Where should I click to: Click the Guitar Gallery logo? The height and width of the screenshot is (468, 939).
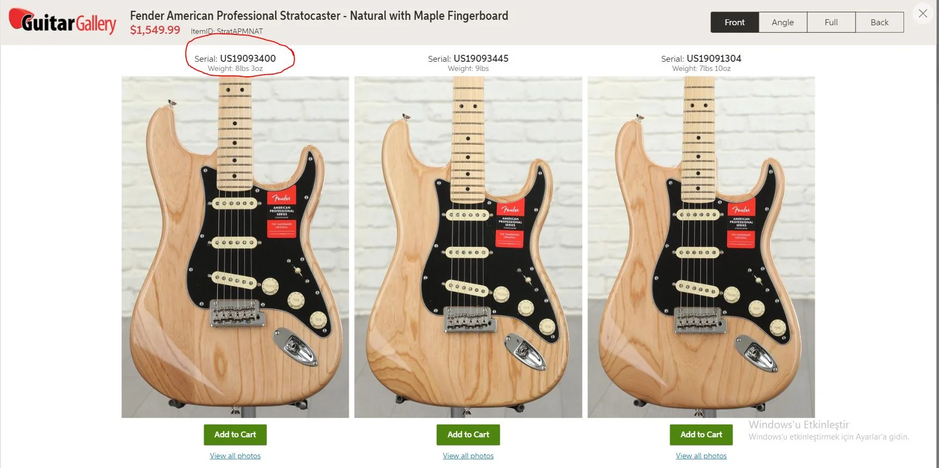click(x=62, y=21)
